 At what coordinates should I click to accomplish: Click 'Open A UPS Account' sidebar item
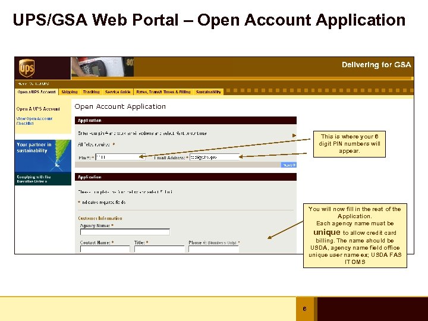pyautogui.click(x=38, y=109)
